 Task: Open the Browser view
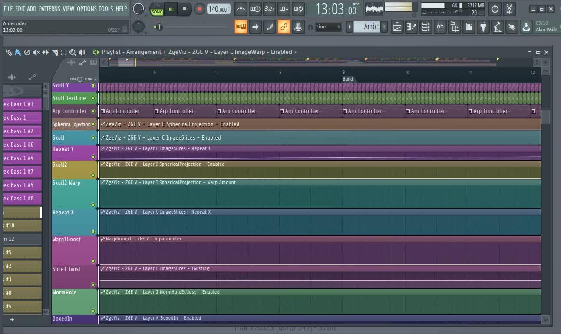coord(455,27)
